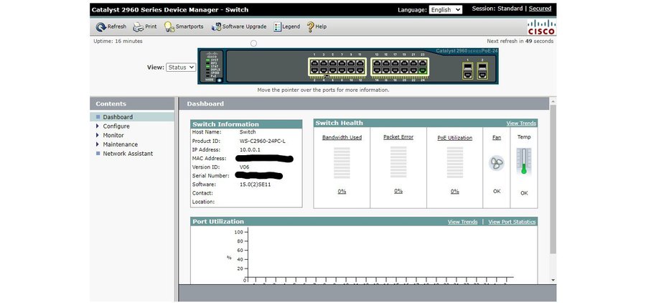Screen dimensions: 646x303
Task: Click the fan status icon
Action: tap(497, 163)
